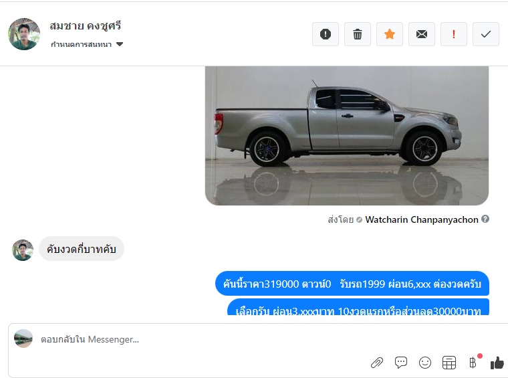The image size is (508, 378).
Task: Open the baht payment request icon
Action: click(473, 362)
